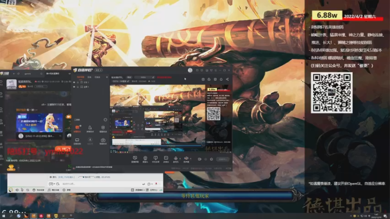
Task: Click the mobile screen cast icon in streaming toolbar
Action: coord(156,158)
